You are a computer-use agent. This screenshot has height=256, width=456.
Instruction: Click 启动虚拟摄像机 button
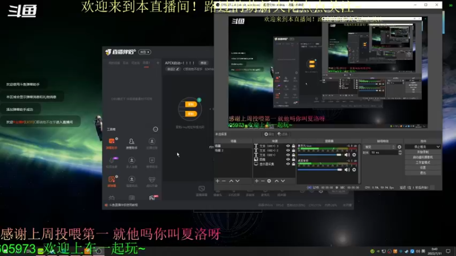coord(423,158)
